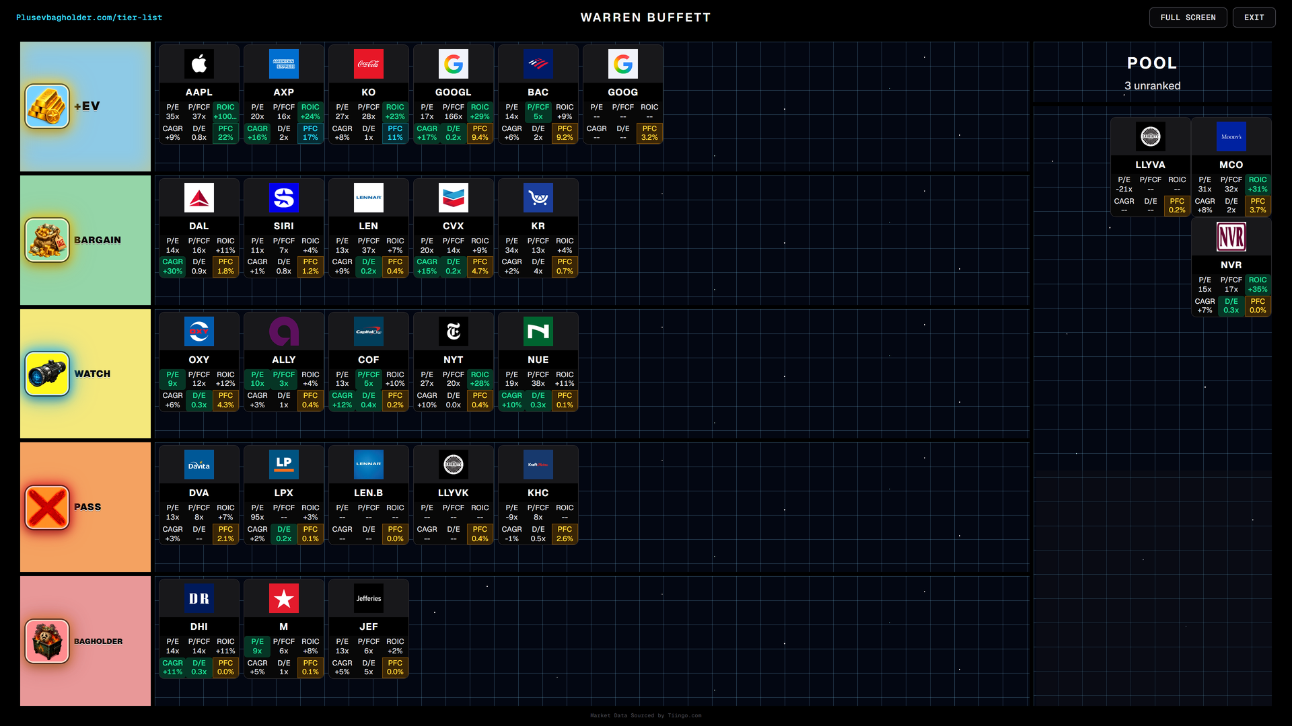Select the Nucor logo on NUE card
This screenshot has width=1292, height=726.
(x=538, y=331)
